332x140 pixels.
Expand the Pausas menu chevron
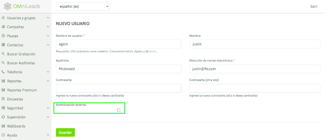pos(48,36)
